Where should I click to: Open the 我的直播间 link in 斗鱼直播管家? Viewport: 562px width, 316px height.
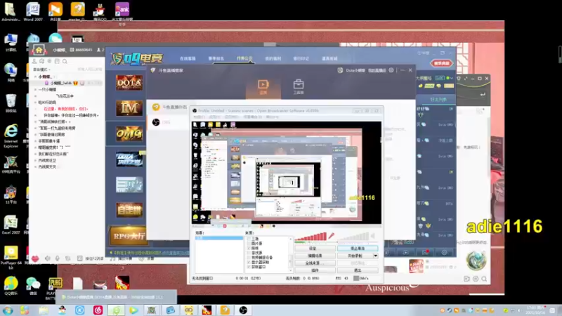pos(377,70)
